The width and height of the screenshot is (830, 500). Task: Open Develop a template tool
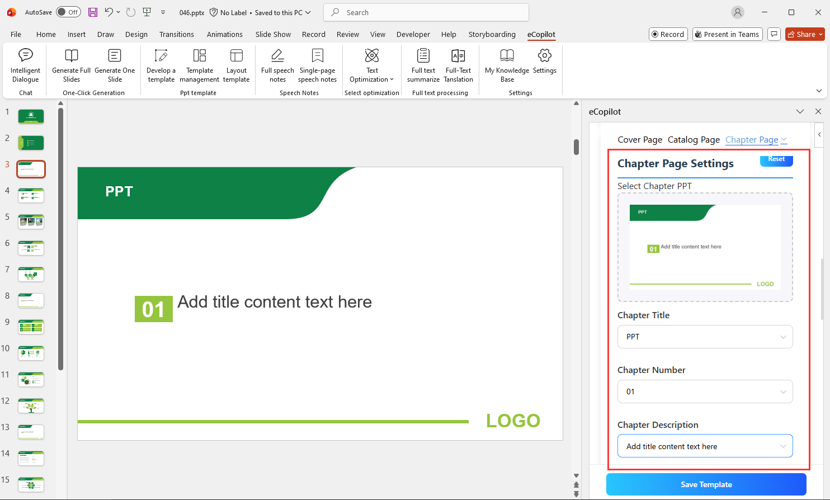[x=161, y=65]
